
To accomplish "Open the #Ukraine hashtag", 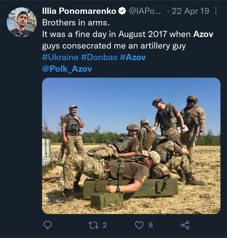I will (x=60, y=57).
